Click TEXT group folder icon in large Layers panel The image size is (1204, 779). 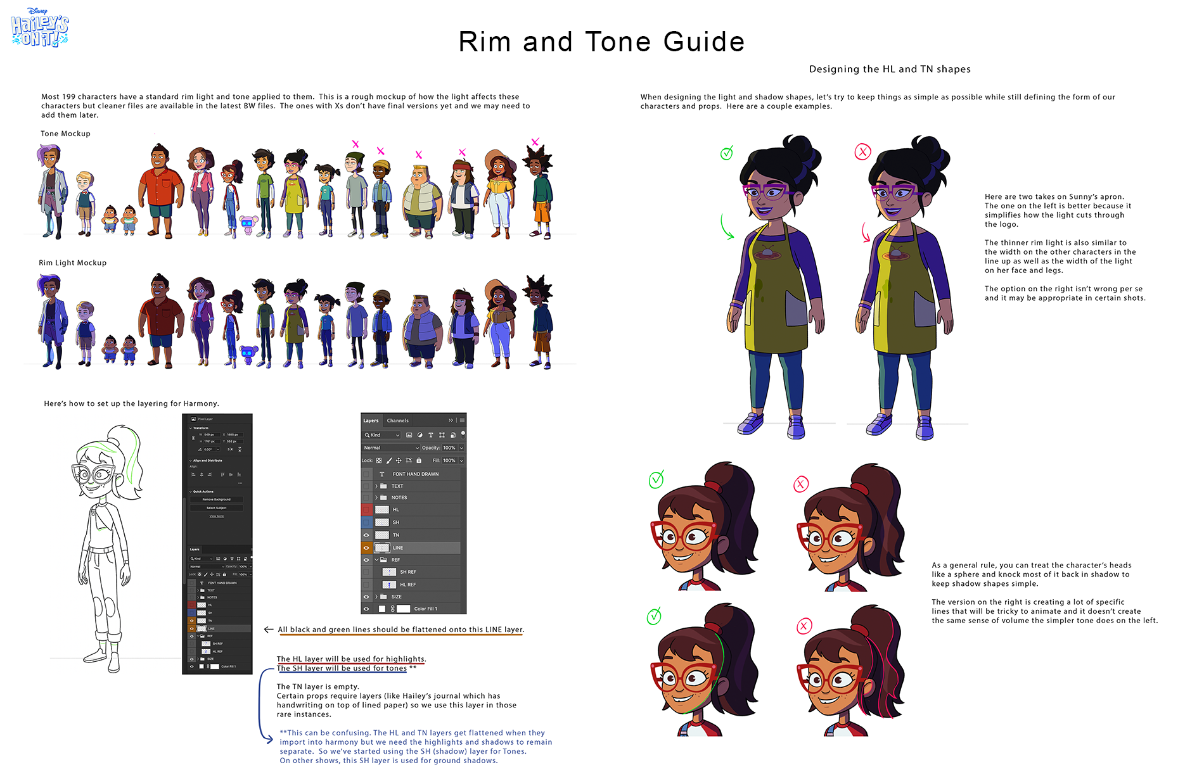point(383,486)
